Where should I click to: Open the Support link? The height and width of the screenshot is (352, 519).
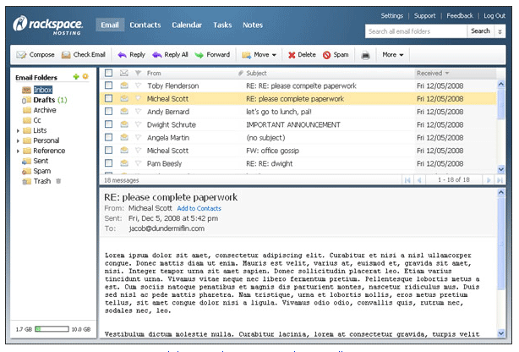pyautogui.click(x=424, y=15)
